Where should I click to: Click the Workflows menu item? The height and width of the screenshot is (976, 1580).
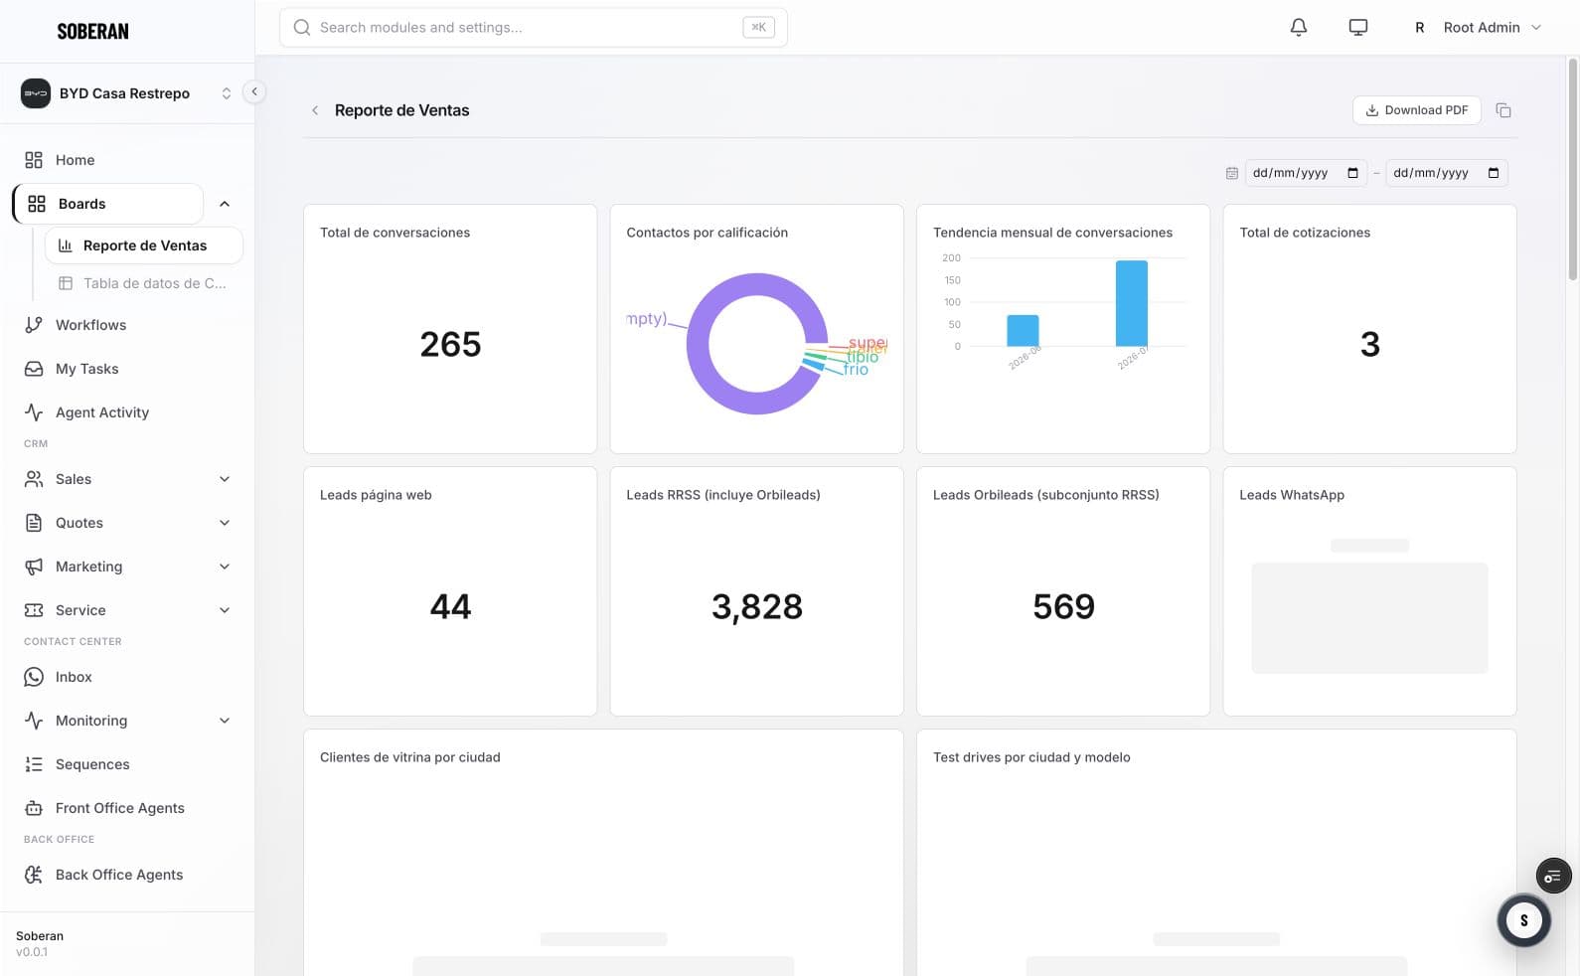coord(90,325)
